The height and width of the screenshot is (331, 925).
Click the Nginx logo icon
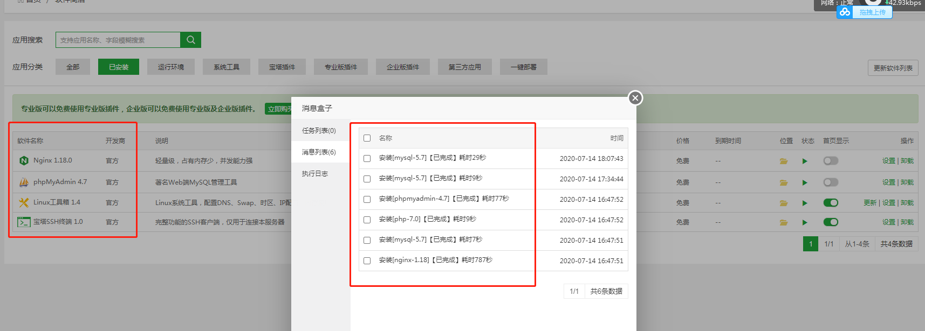24,160
